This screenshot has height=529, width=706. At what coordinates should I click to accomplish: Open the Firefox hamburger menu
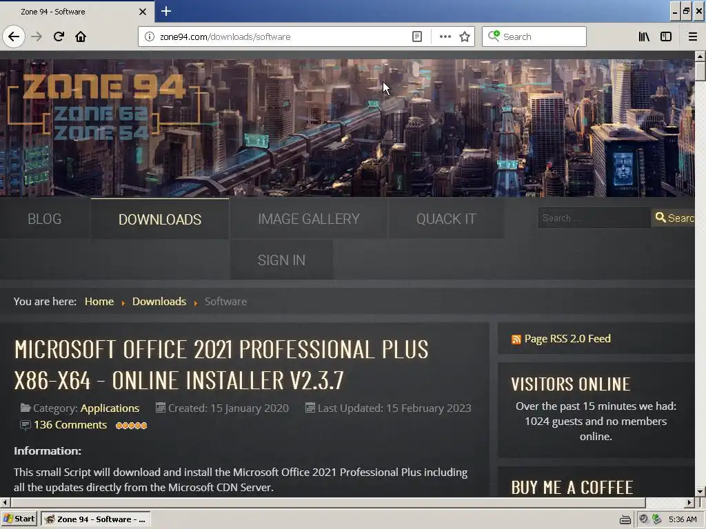click(692, 37)
